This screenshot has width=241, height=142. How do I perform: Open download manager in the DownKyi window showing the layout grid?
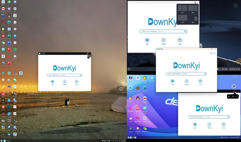tap(163, 40)
